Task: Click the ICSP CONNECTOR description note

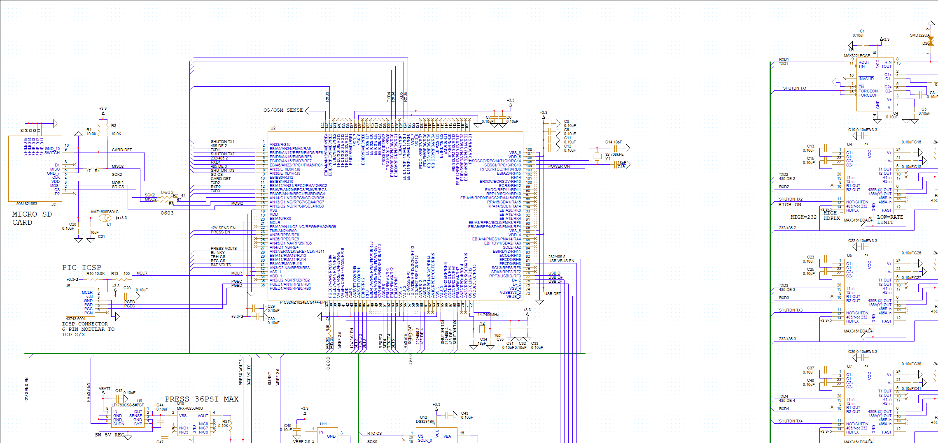Action: click(x=88, y=329)
